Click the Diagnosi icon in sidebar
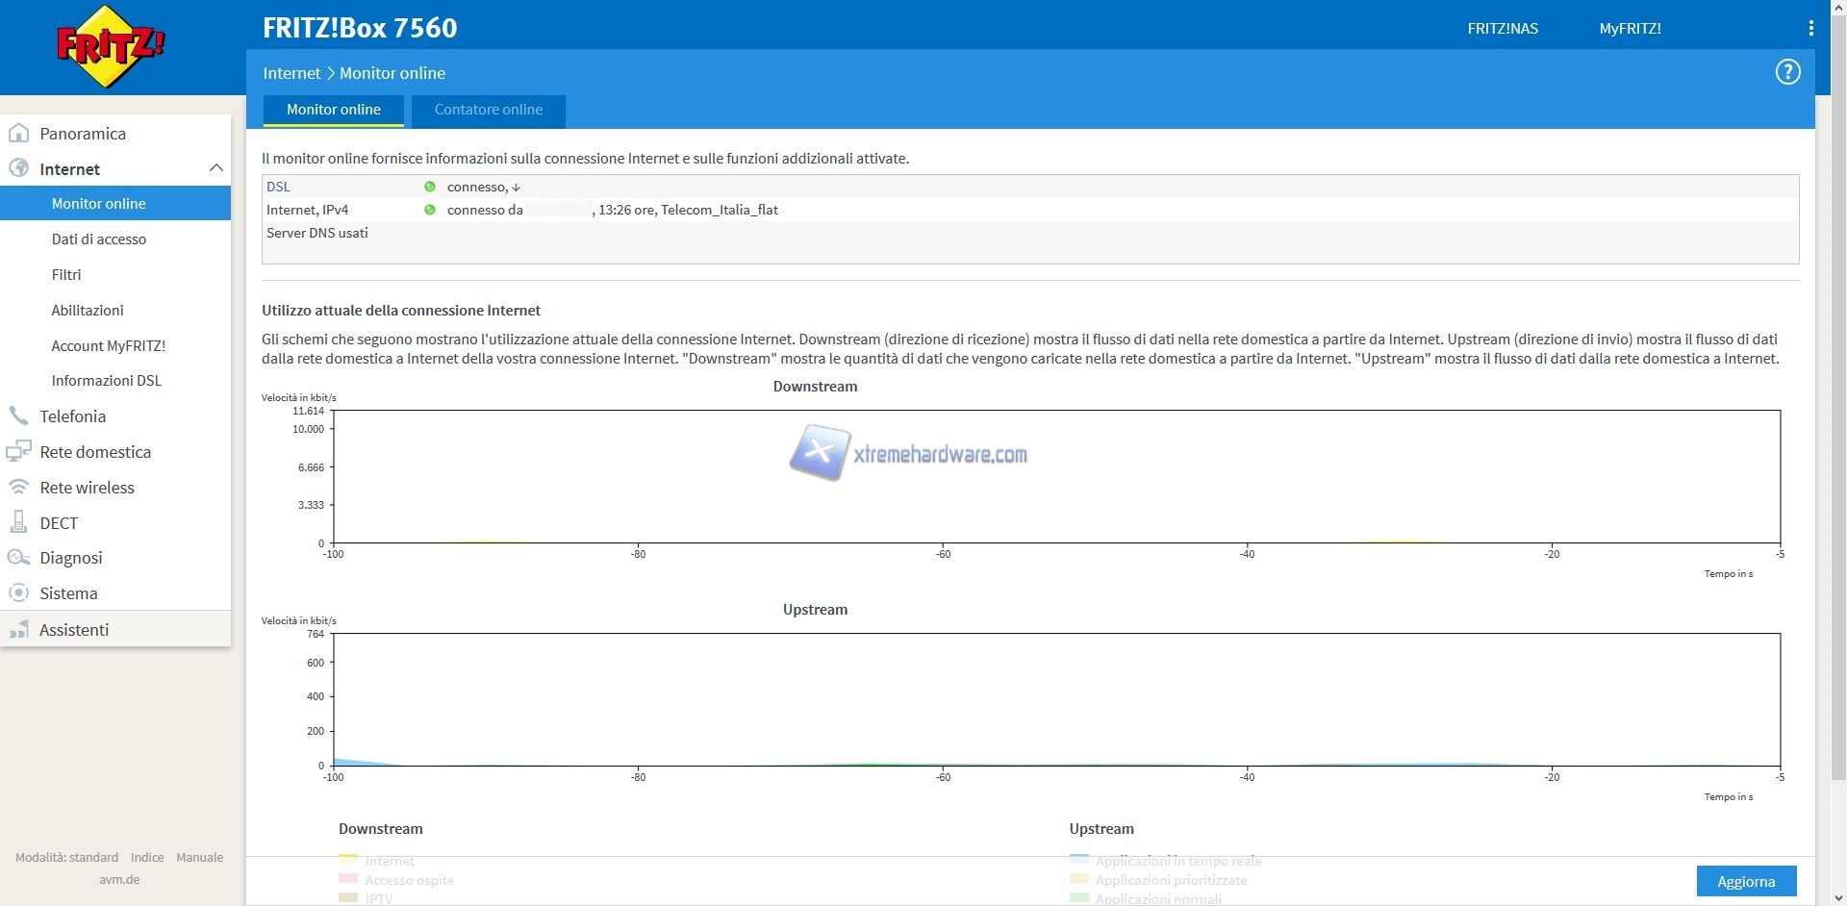Screen dimensions: 1847x906 [18, 558]
